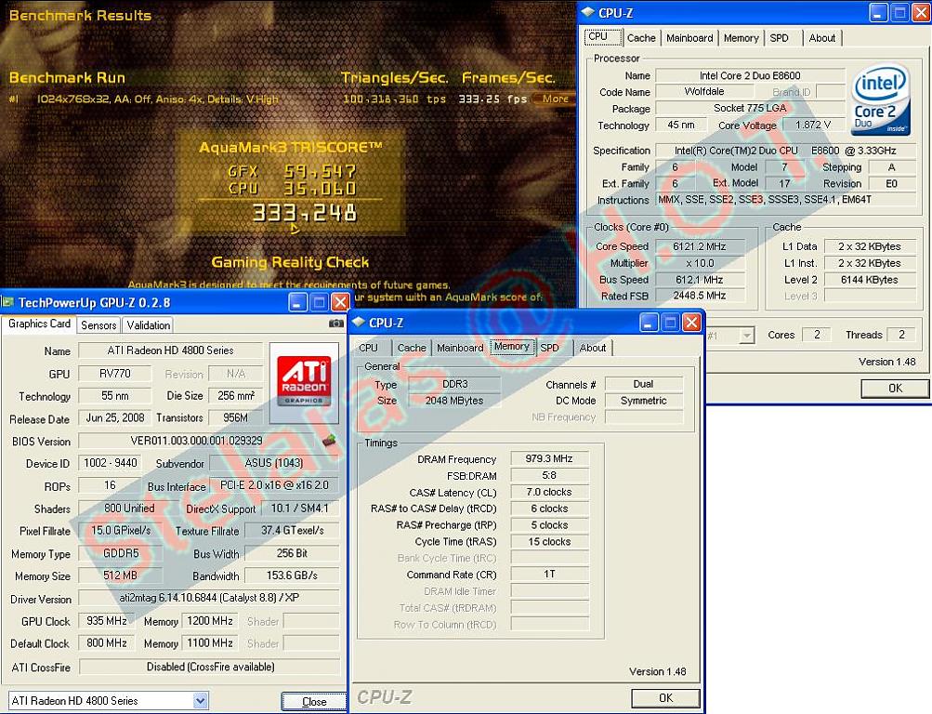Open Memory tab in the CPU-Z processor window

742,38
